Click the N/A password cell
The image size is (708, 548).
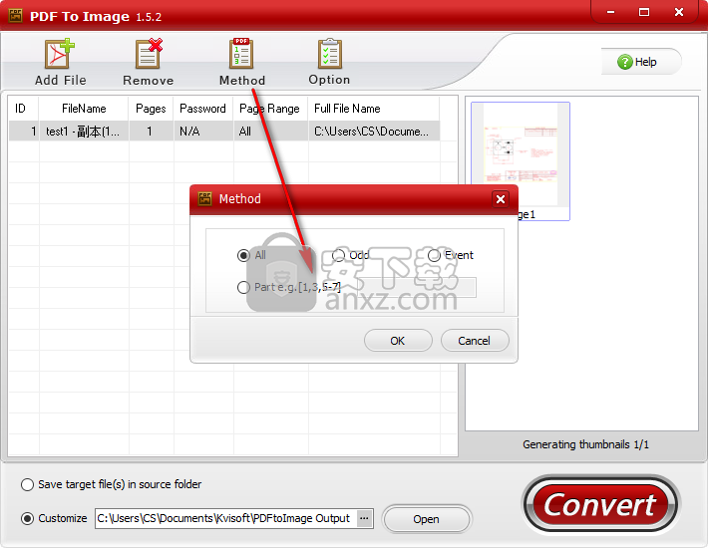click(203, 132)
